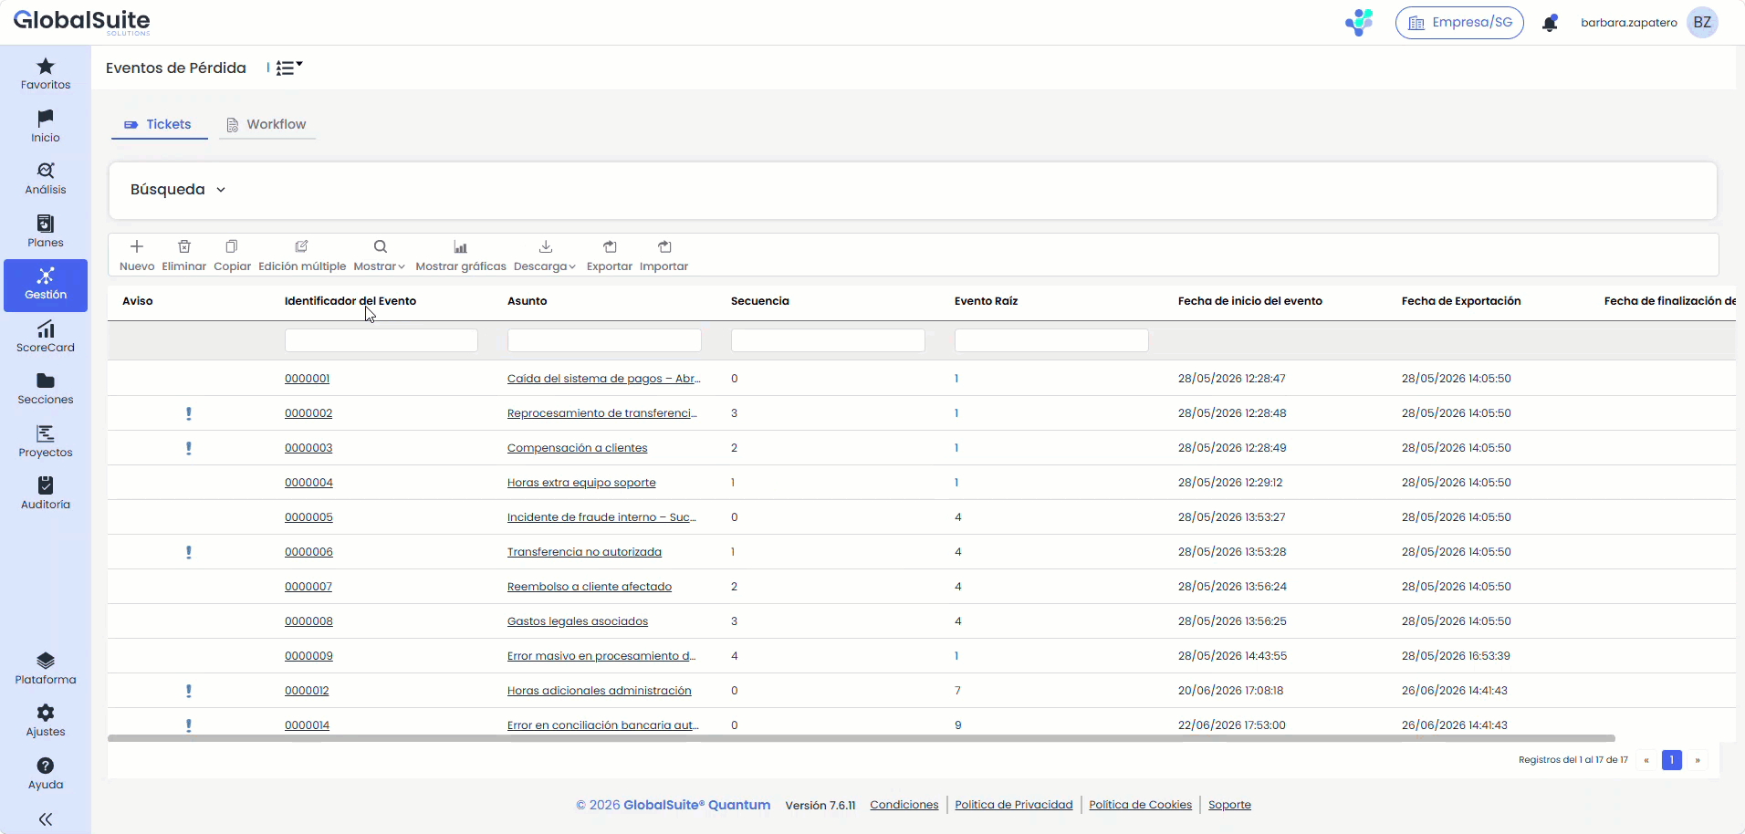Go to Inicio in the sidebar
Screen dimensions: 1745x834
click(46, 127)
